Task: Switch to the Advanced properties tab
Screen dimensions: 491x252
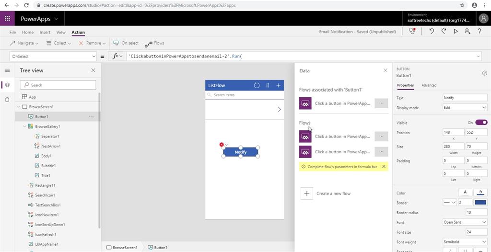Action: click(429, 85)
